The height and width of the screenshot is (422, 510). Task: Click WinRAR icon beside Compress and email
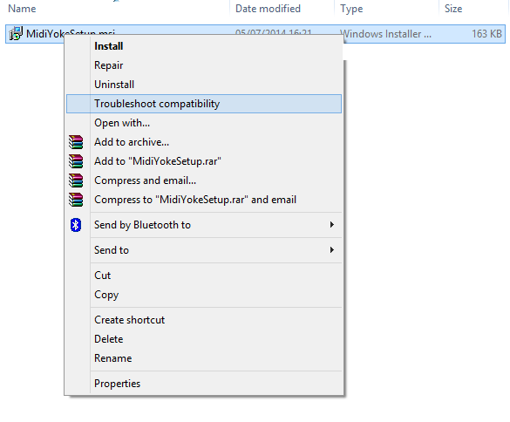point(76,180)
